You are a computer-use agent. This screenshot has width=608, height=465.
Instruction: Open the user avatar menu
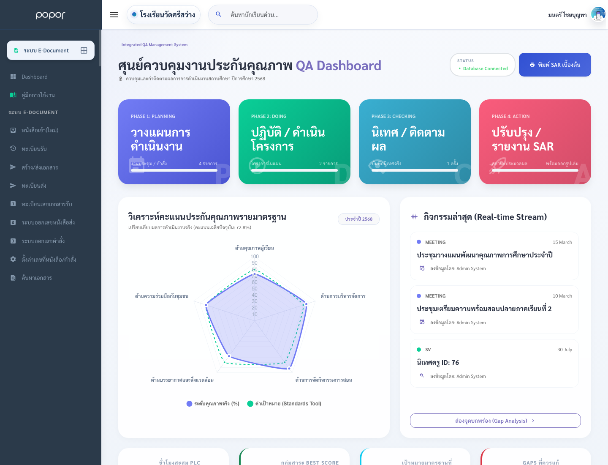(x=598, y=15)
